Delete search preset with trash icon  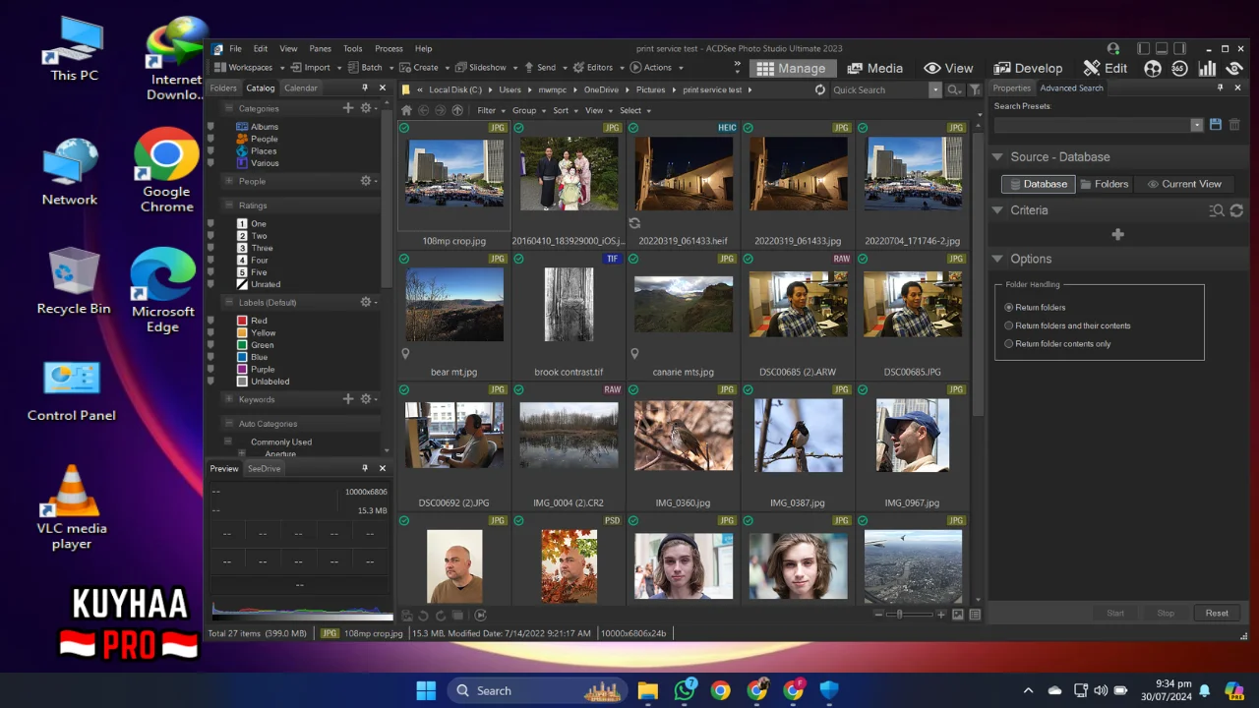coord(1234,125)
